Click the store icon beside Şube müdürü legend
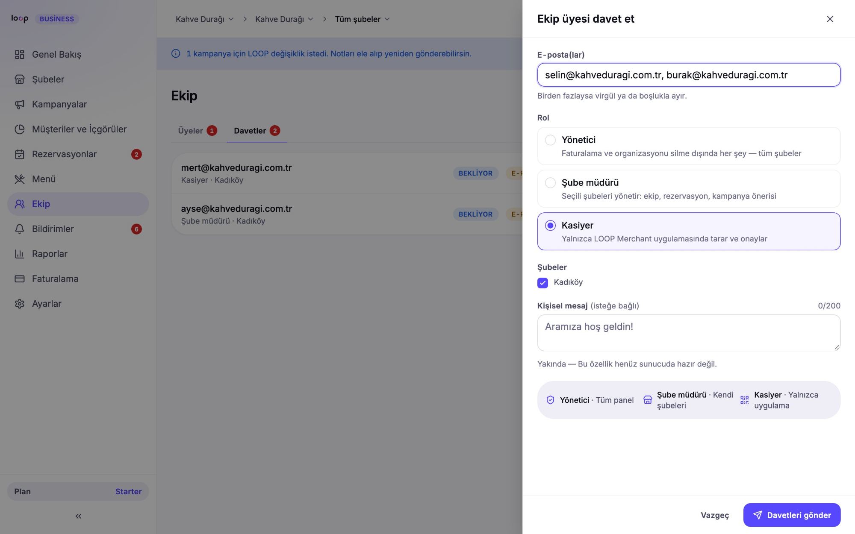This screenshot has width=855, height=534. point(648,400)
